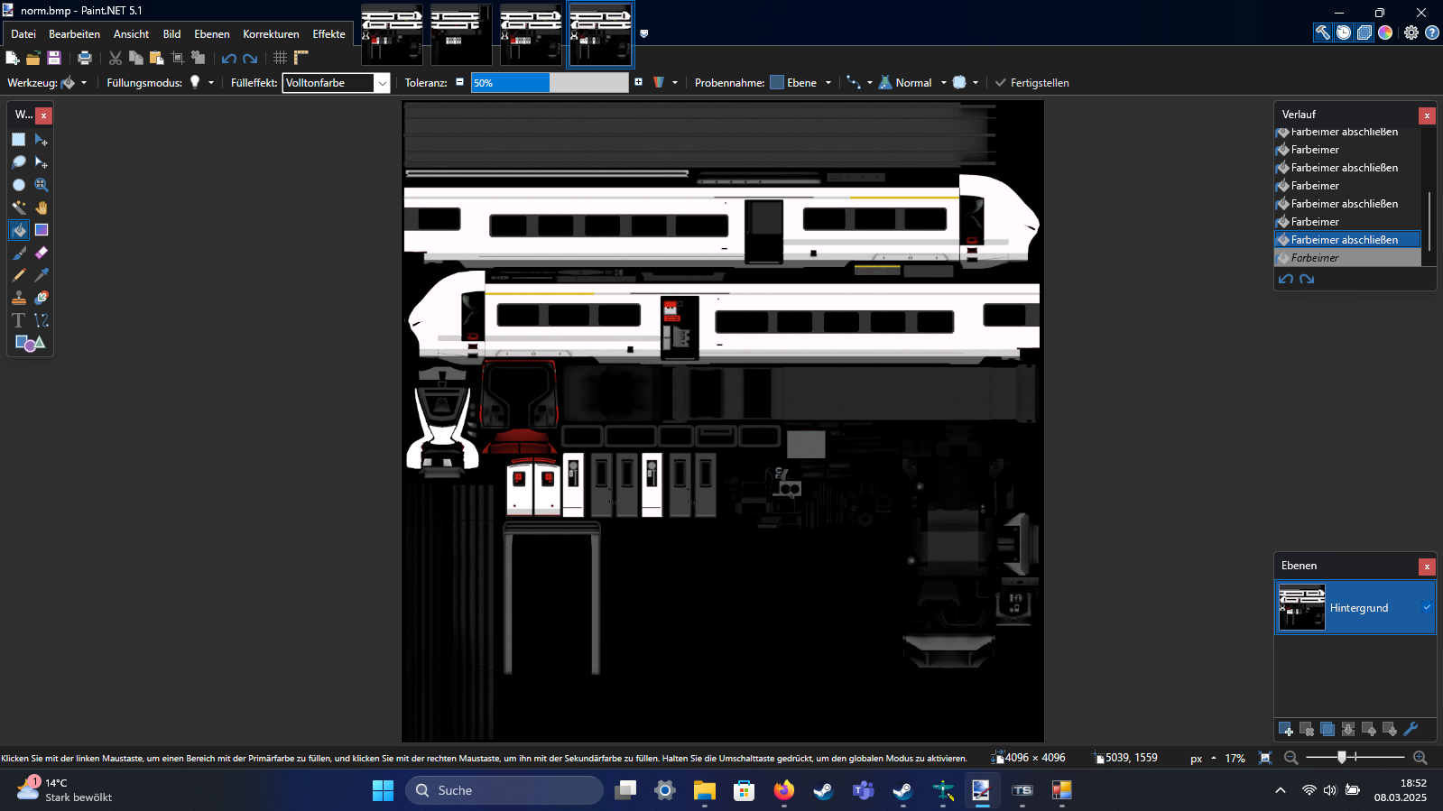Select the Gradient tool
Screen dimensions: 1443x811
(42, 230)
